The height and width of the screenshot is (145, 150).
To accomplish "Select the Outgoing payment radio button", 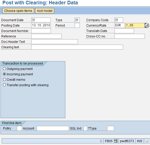I will pyautogui.click(x=4, y=69).
